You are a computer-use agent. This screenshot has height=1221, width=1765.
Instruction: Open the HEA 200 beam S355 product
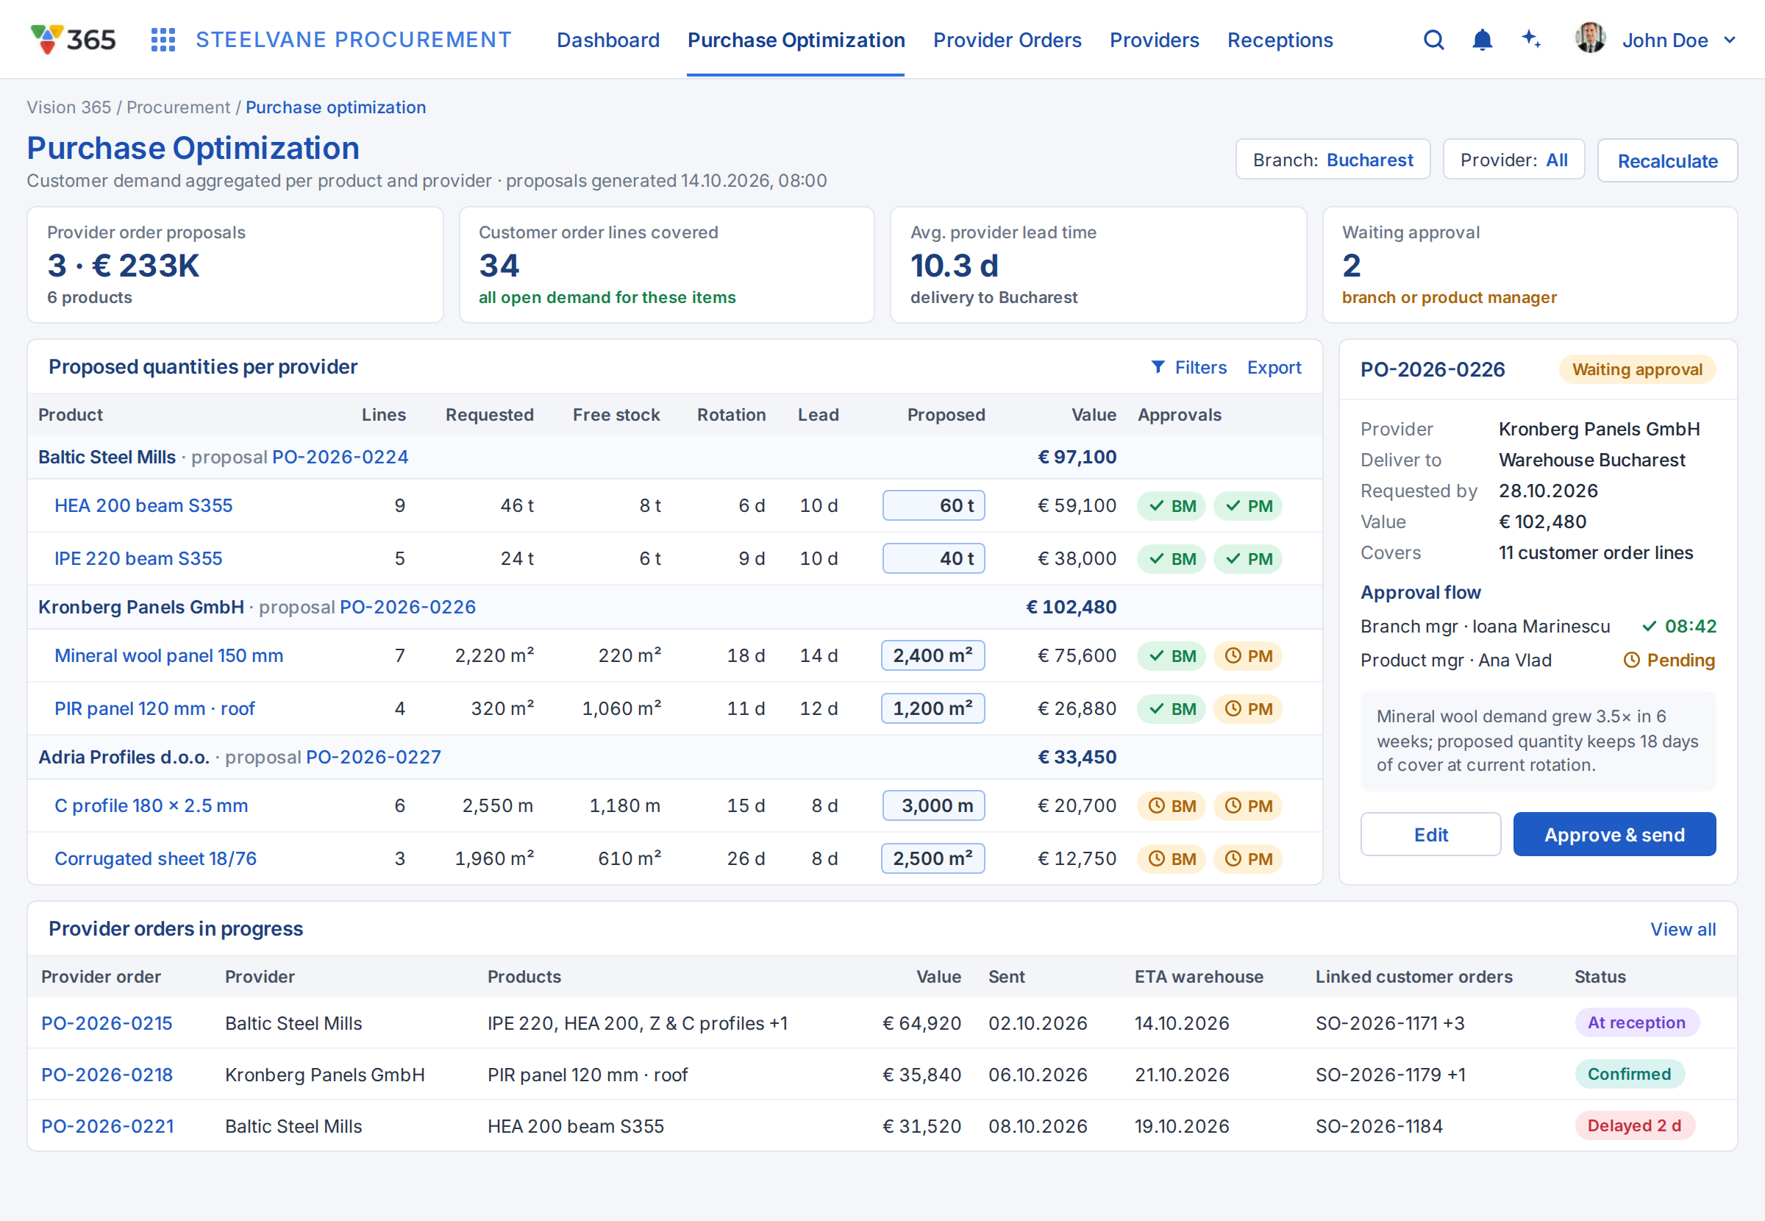coord(143,506)
